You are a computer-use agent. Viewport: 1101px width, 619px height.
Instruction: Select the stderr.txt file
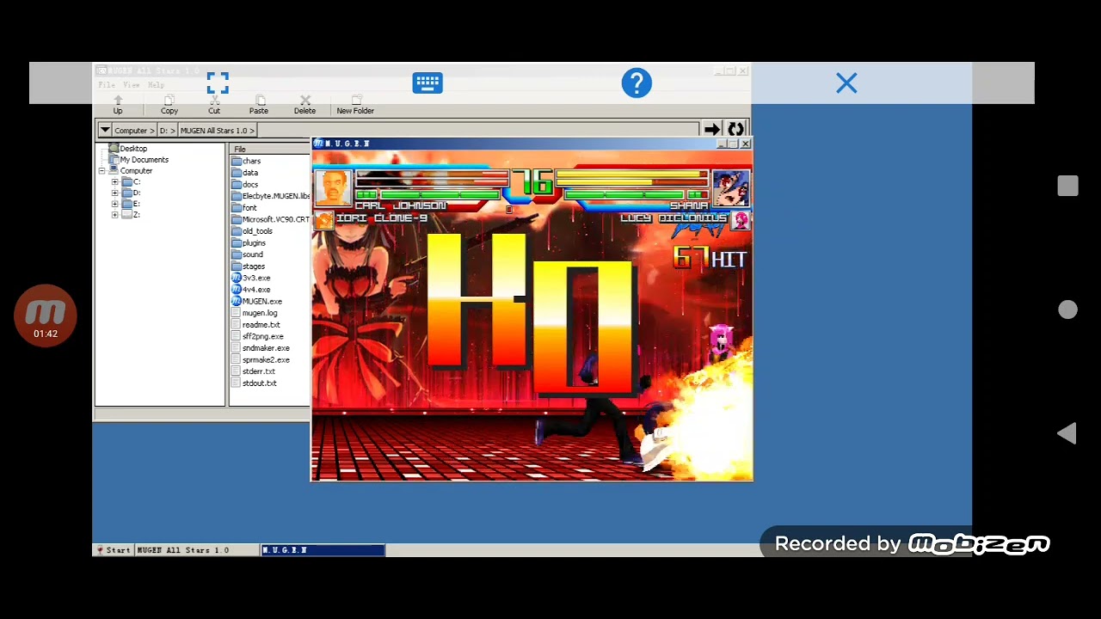253,371
